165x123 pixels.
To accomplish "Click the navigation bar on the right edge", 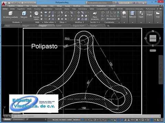I will (161, 70).
